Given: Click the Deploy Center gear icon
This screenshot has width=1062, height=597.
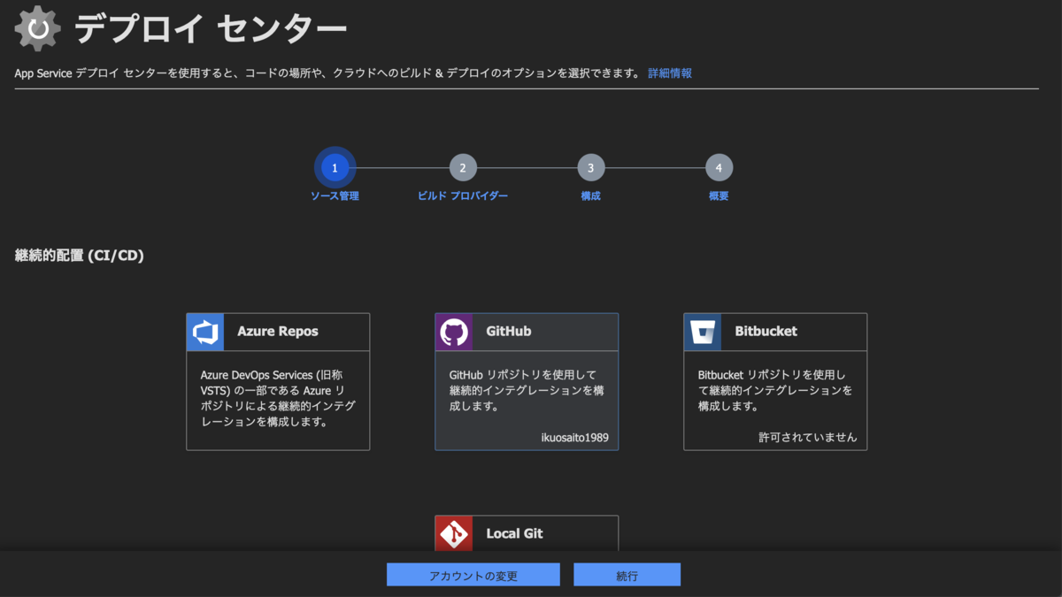Looking at the screenshot, I should tap(38, 28).
